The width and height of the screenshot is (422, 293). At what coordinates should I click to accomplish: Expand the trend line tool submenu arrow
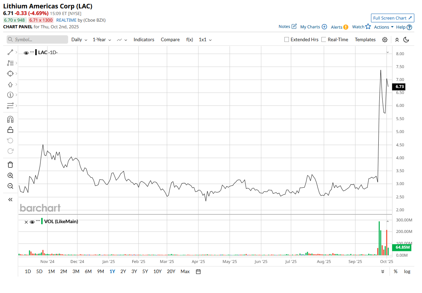pos(16,52)
